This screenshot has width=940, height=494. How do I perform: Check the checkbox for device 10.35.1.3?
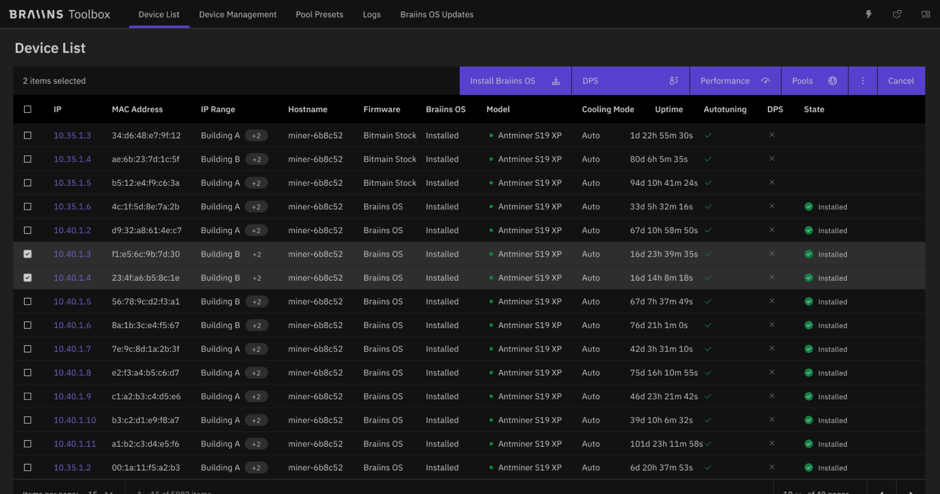28,135
